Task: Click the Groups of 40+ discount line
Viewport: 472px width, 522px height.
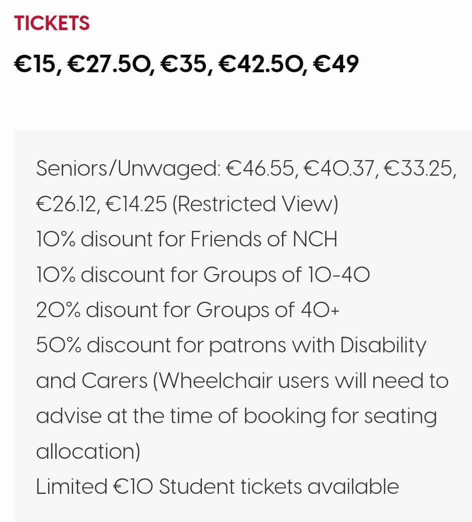Action: (x=187, y=310)
